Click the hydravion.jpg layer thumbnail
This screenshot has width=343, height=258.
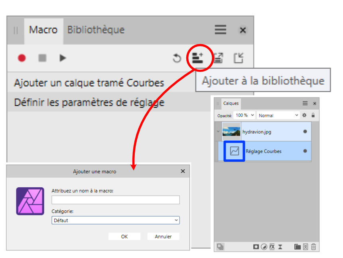click(231, 132)
